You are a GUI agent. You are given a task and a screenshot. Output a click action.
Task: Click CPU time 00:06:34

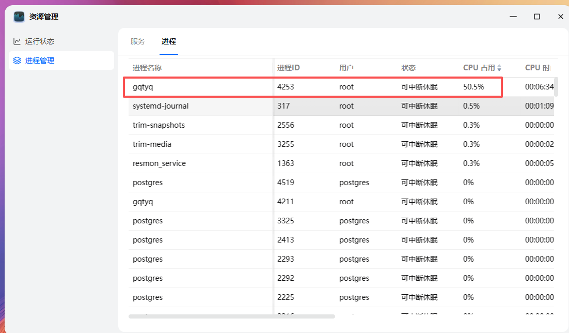tap(539, 87)
